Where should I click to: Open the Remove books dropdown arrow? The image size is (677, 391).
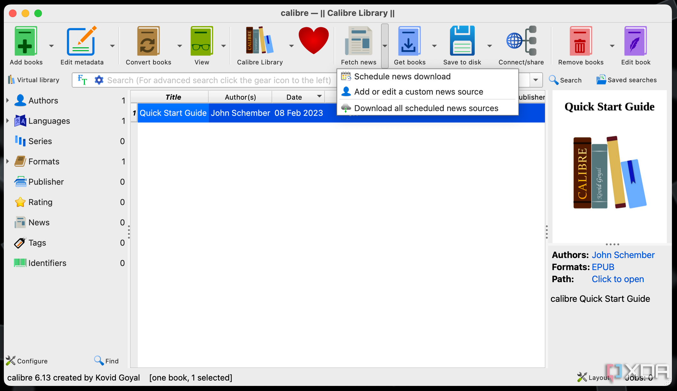click(612, 46)
